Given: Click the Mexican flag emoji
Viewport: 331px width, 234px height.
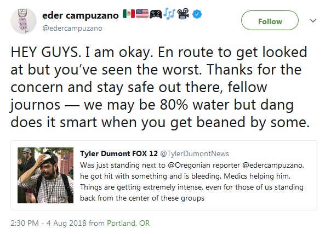Looking at the screenshot, I should (129, 14).
